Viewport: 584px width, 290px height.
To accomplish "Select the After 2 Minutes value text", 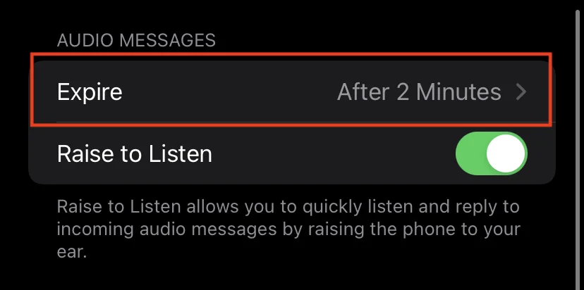I will 419,92.
